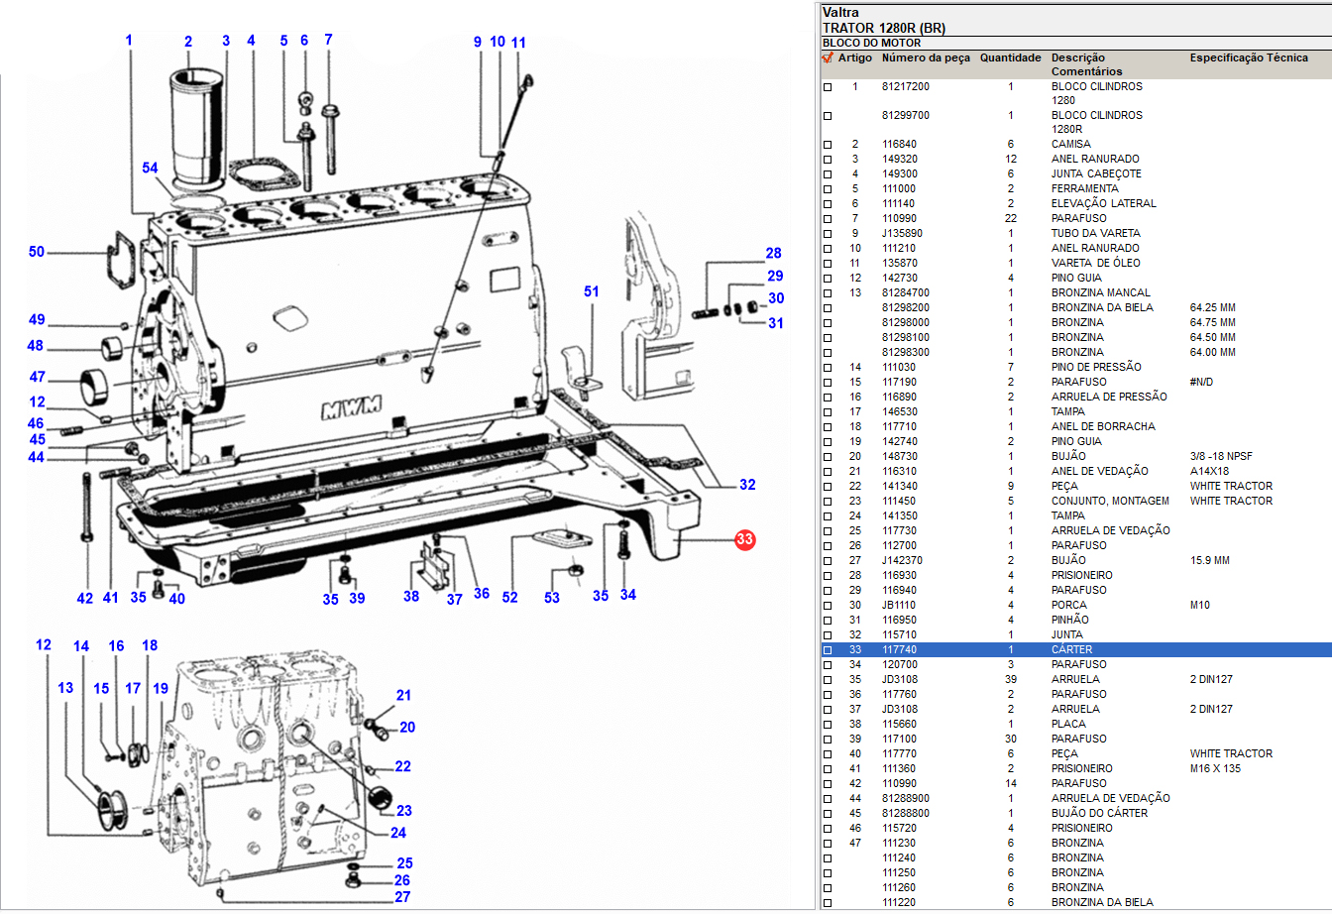Enable the checkbox for VARETA DE ÓLEO

pos(828,264)
